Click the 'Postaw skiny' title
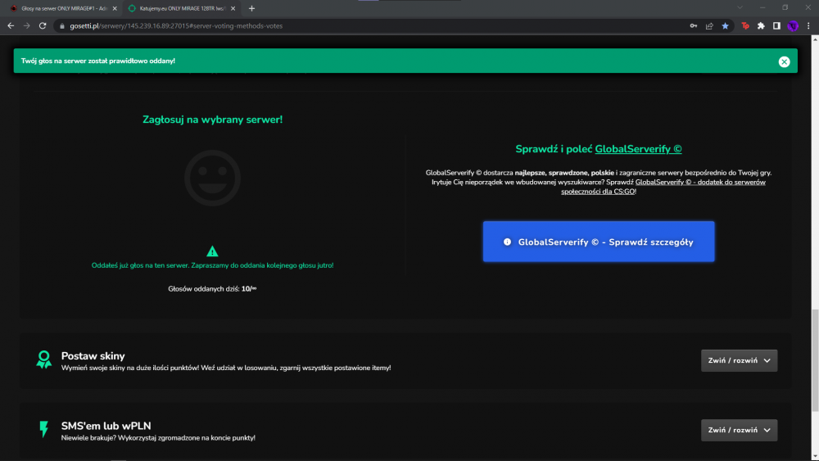Screen dimensions: 819x461 pos(93,356)
